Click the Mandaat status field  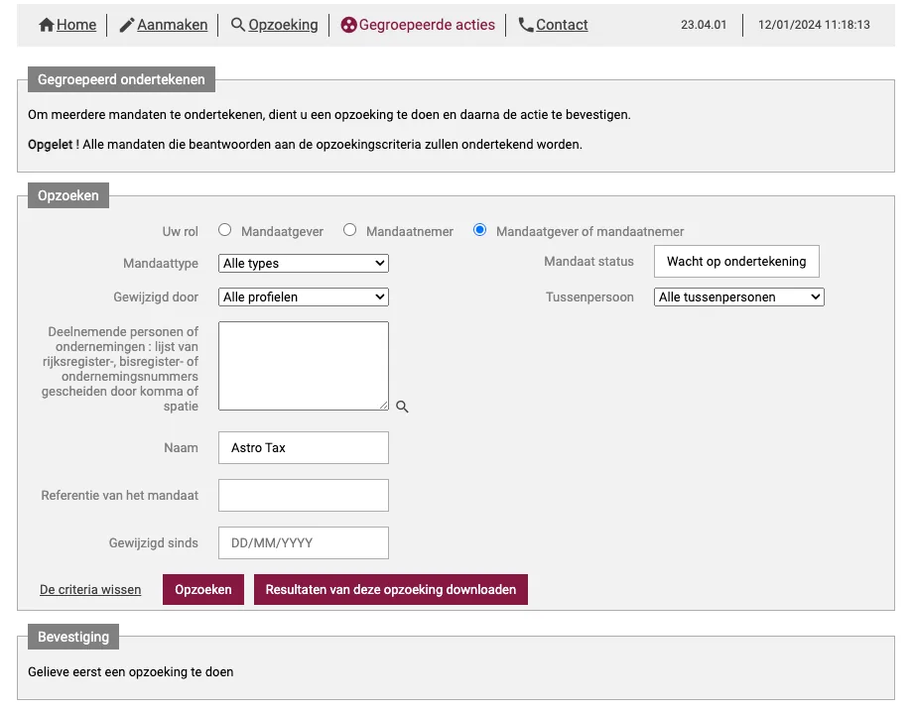coord(736,262)
